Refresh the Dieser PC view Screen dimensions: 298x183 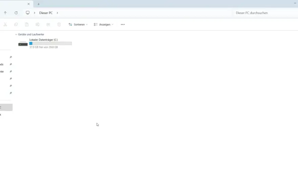coord(16,13)
